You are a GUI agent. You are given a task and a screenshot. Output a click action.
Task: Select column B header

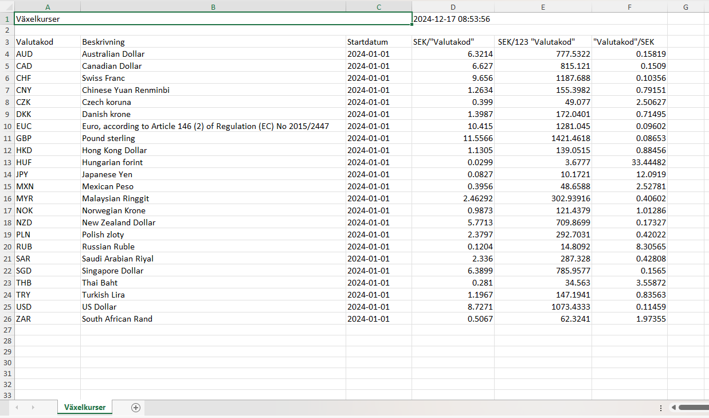[213, 7]
